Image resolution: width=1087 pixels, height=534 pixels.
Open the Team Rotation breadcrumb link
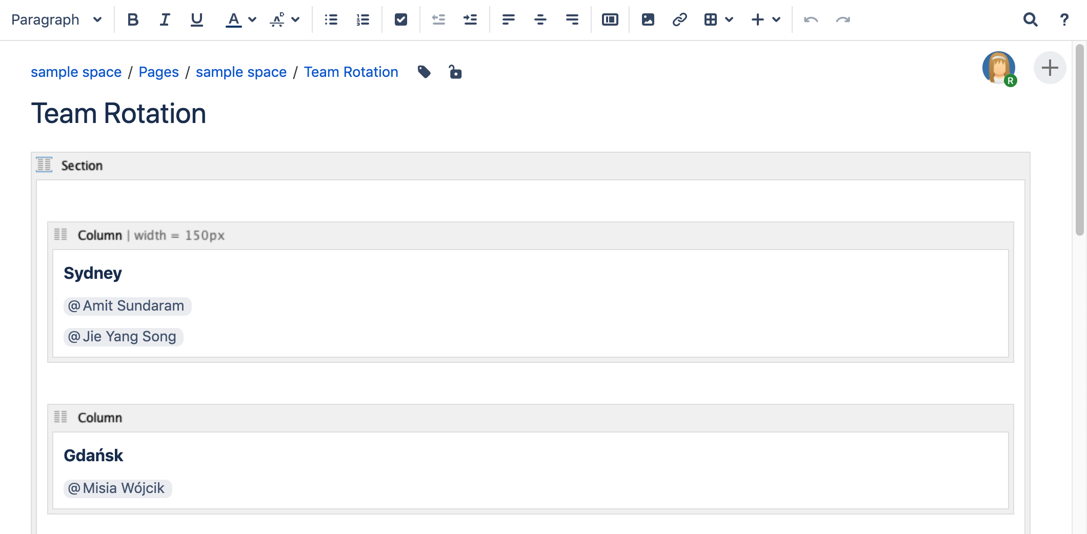coord(351,72)
